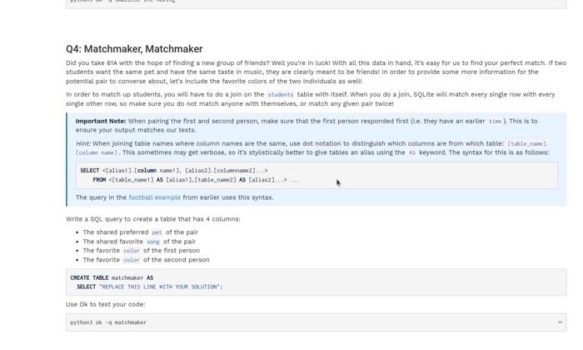583x350 pixels.
Task: Click the inline 'time' code term
Action: [x=495, y=122]
